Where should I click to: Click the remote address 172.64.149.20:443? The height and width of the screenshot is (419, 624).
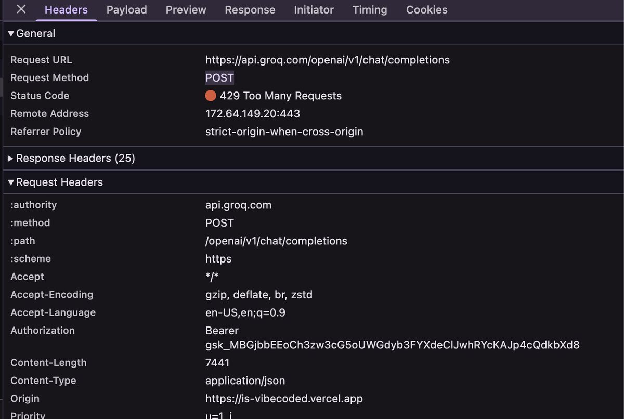(x=253, y=113)
